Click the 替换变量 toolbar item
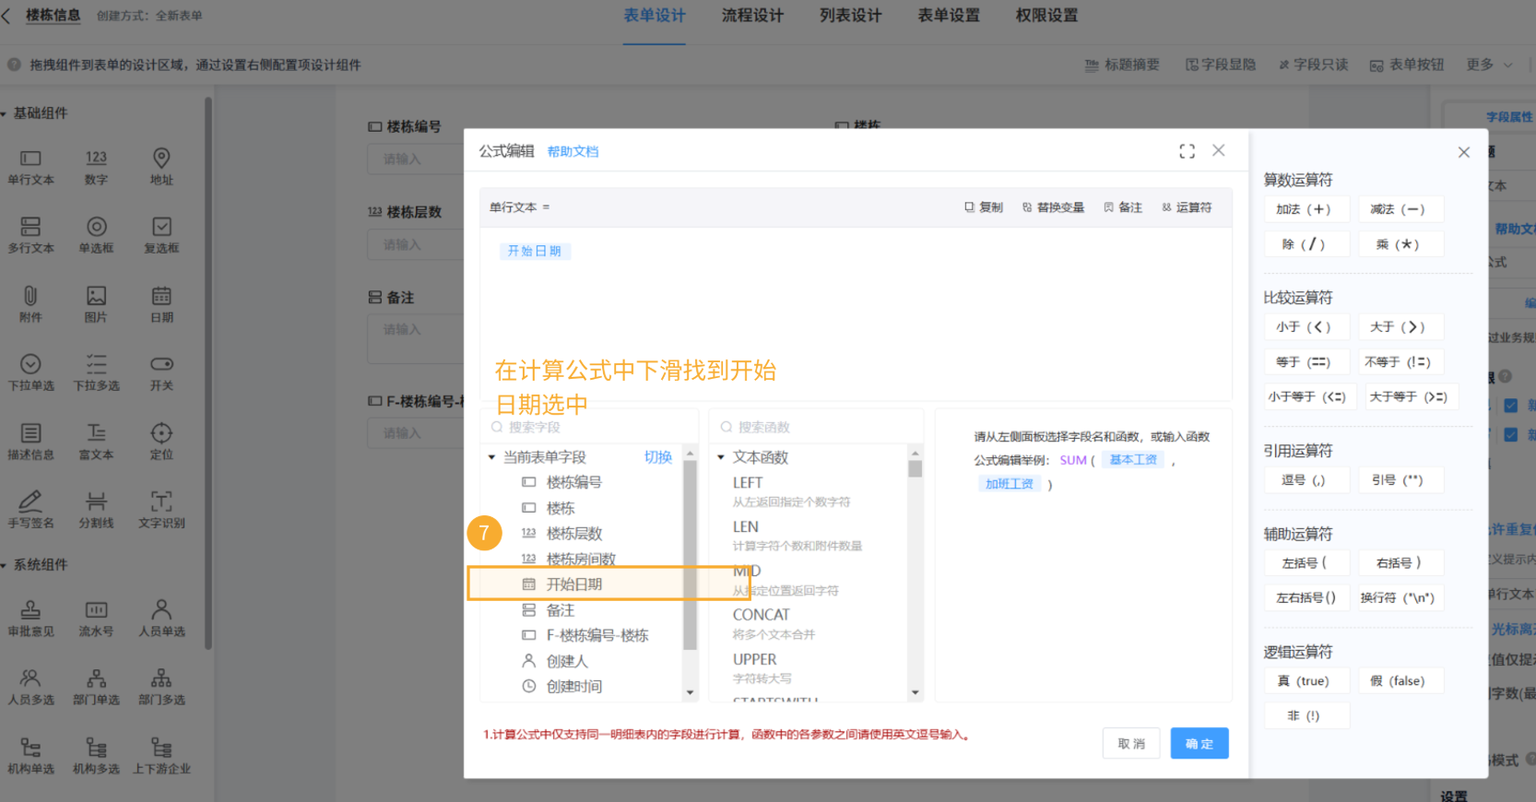 [x=1053, y=207]
